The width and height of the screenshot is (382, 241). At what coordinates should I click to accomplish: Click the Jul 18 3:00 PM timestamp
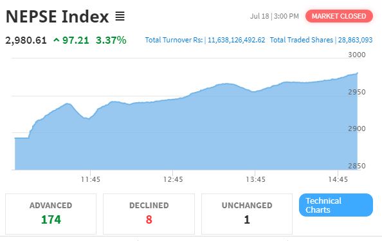point(275,16)
